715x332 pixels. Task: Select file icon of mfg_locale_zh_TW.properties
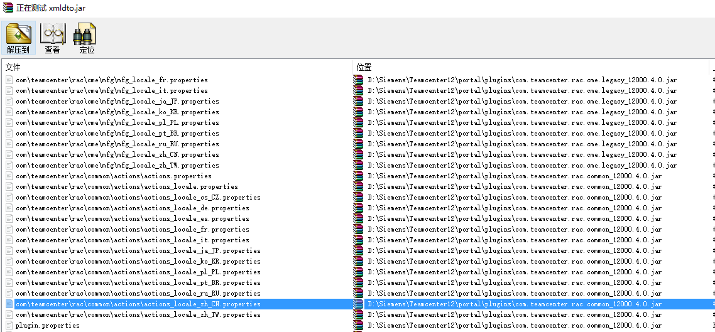pyautogui.click(x=9, y=165)
